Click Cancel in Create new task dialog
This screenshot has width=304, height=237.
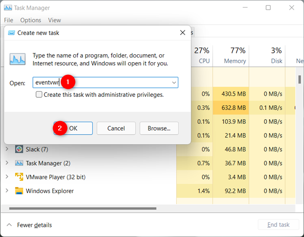pos(116,128)
